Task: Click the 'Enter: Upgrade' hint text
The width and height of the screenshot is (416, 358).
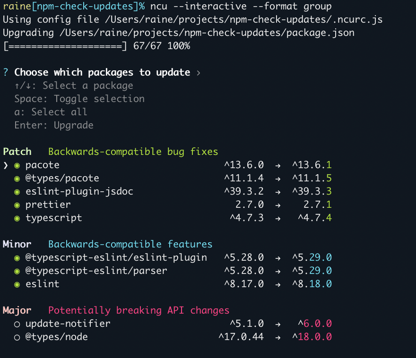Action: coord(54,125)
